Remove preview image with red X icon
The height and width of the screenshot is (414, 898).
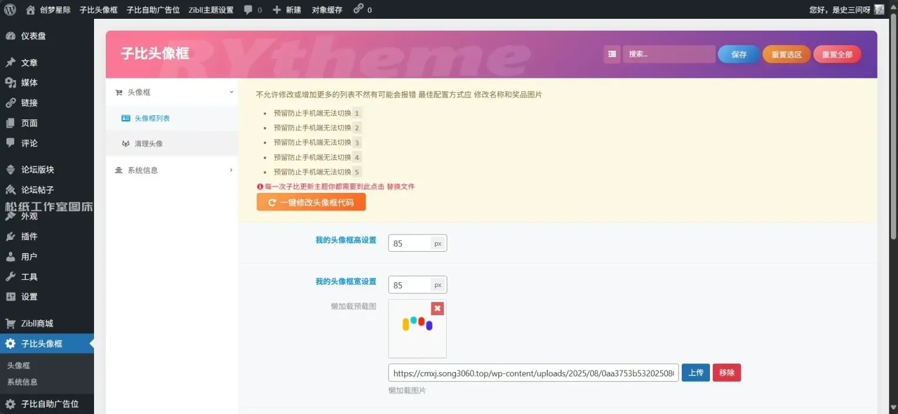(437, 308)
